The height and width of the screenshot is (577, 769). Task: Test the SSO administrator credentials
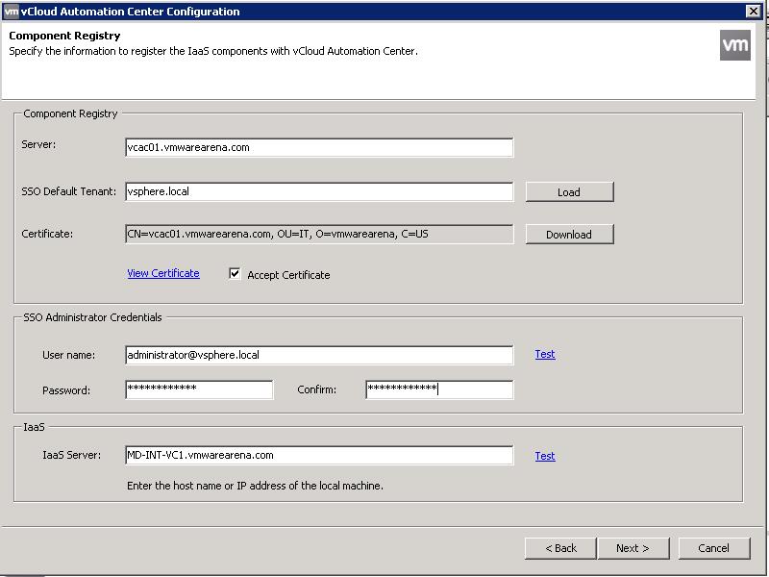pyautogui.click(x=545, y=354)
